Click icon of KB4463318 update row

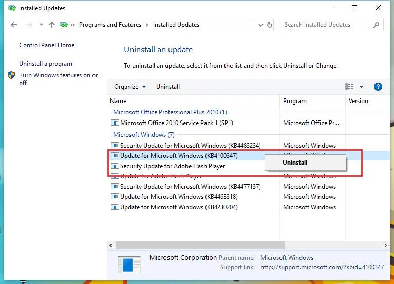[115, 197]
